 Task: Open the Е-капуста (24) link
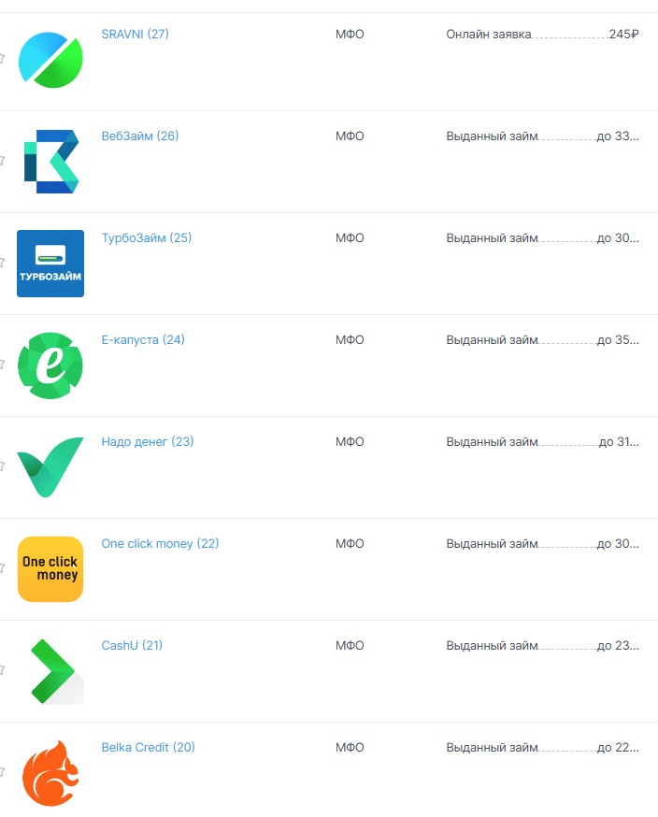(x=143, y=339)
